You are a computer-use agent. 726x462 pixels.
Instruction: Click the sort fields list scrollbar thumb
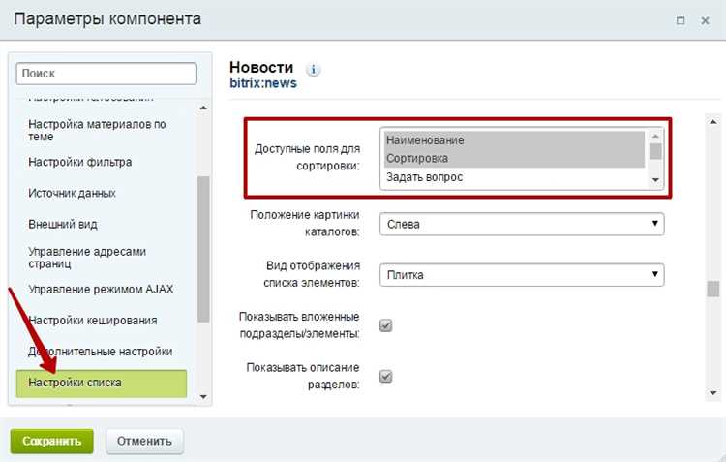pos(655,151)
